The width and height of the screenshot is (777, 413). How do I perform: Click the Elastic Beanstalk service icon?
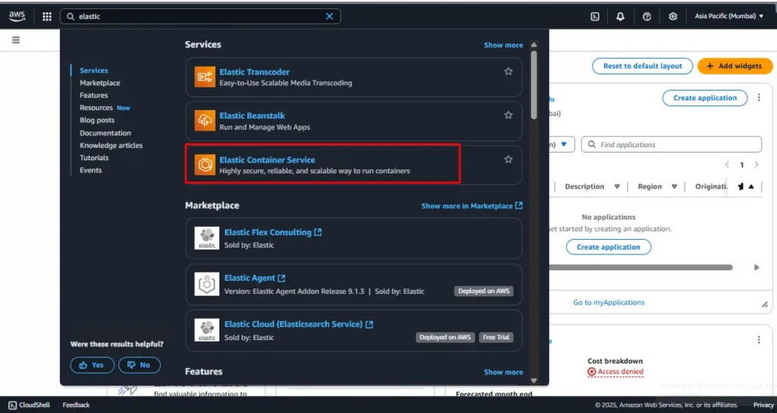tap(205, 121)
